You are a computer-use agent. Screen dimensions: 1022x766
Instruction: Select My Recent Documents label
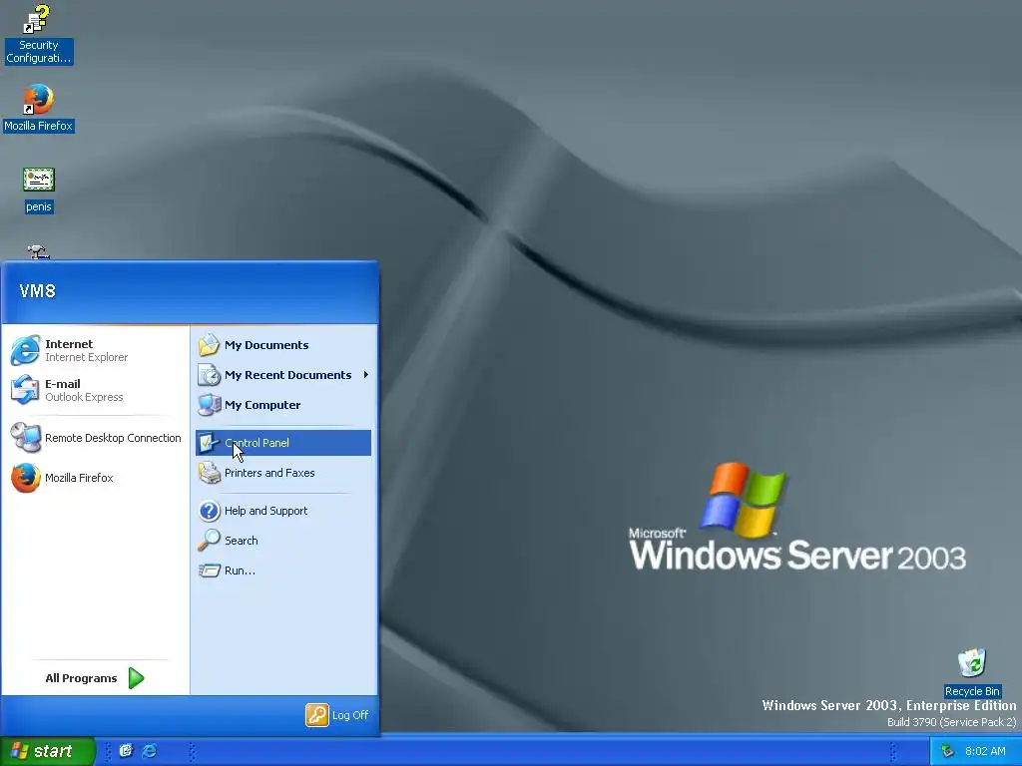(288, 375)
